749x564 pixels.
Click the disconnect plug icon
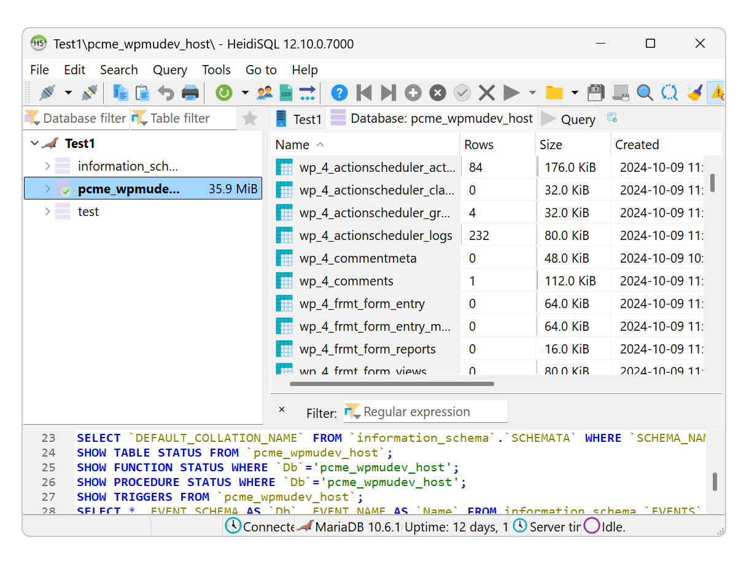[90, 93]
